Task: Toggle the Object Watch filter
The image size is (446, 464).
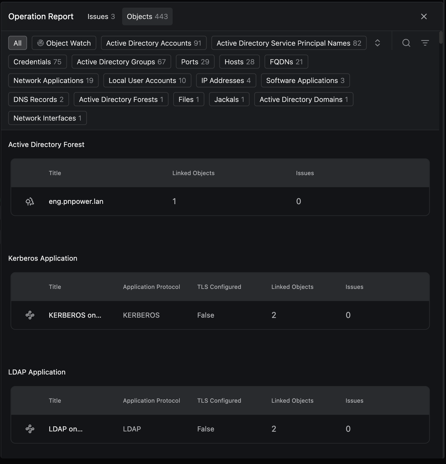Action: [64, 43]
